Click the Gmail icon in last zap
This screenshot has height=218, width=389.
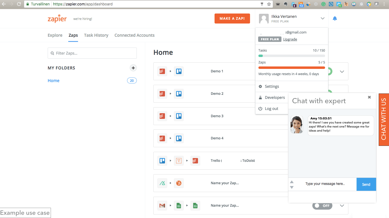click(162, 206)
